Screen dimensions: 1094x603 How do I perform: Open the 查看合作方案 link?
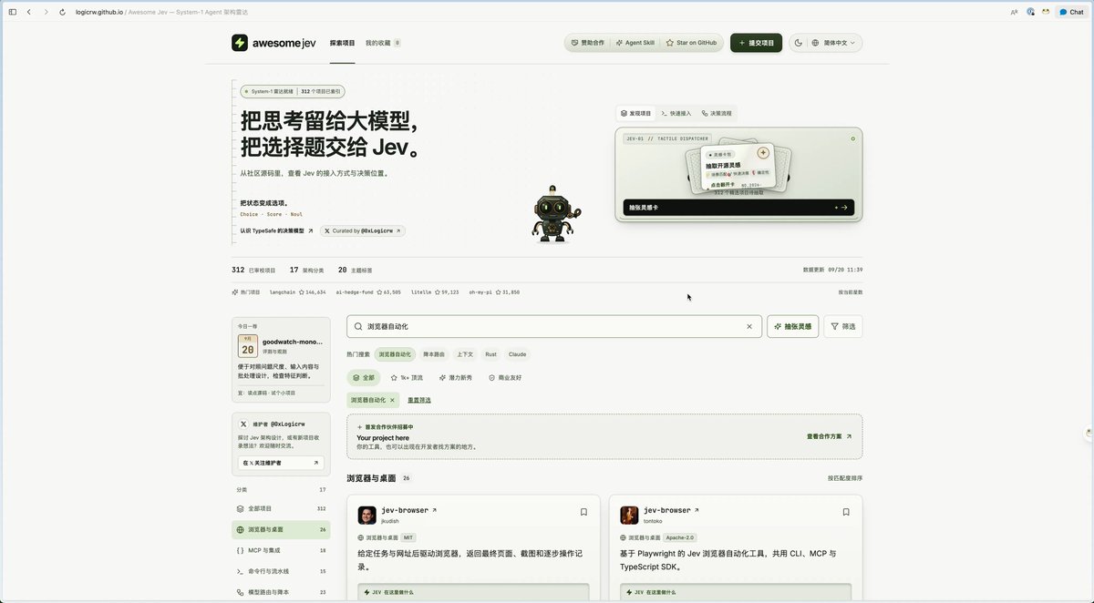830,436
